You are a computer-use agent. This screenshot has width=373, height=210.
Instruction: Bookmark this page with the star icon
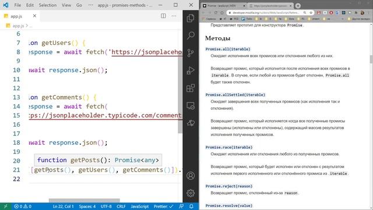311,13
